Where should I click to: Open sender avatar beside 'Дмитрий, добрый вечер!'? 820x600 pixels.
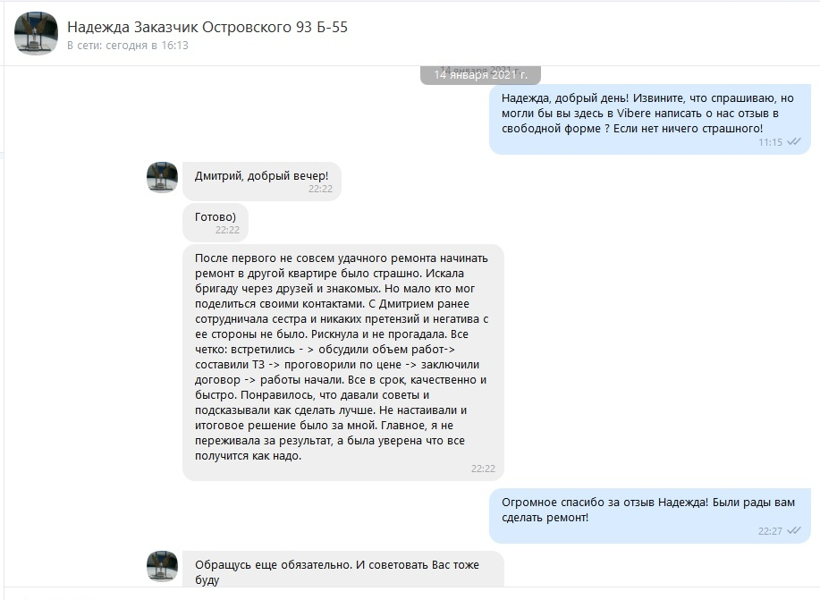point(162,177)
